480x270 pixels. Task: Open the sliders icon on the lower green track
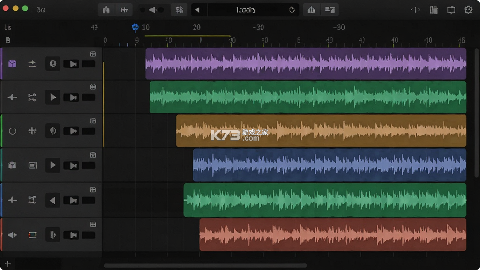tap(32, 200)
